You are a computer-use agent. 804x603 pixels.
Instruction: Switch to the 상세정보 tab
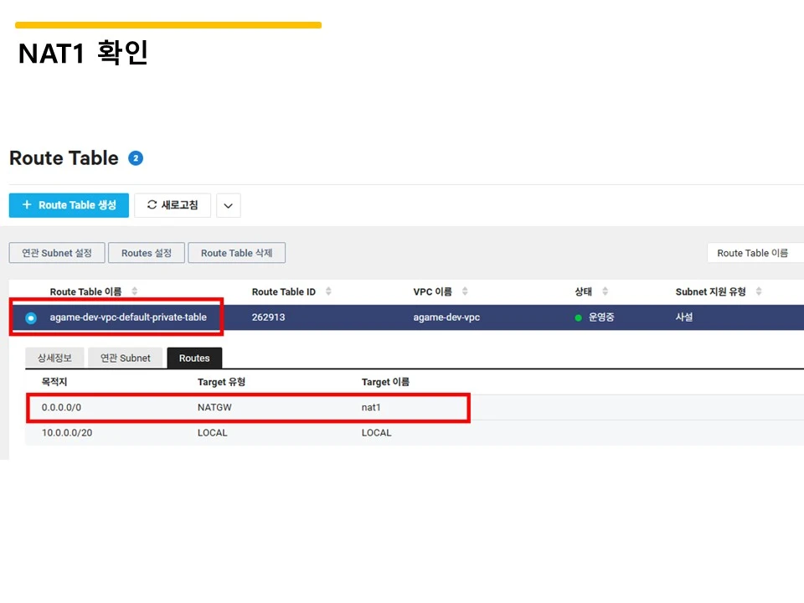54,358
